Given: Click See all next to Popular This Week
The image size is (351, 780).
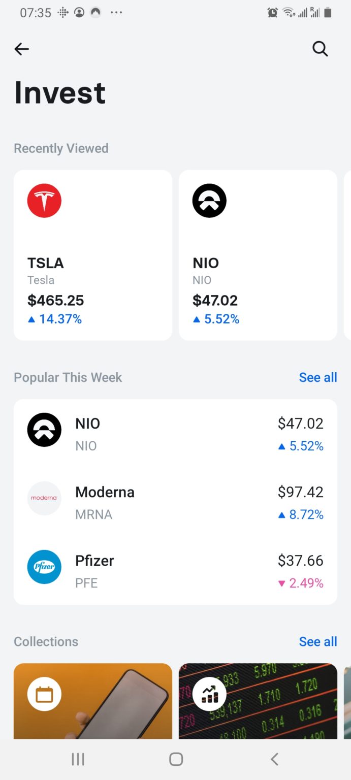Looking at the screenshot, I should [318, 377].
